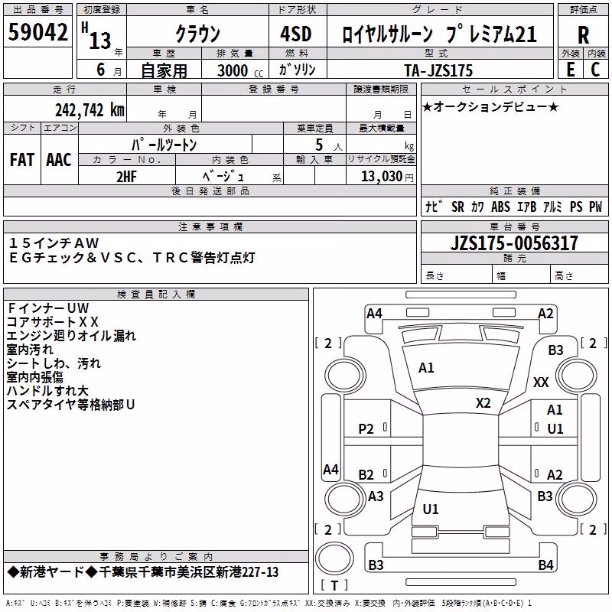
Task: Select the XX mark on the diagram
Action: pyautogui.click(x=541, y=382)
